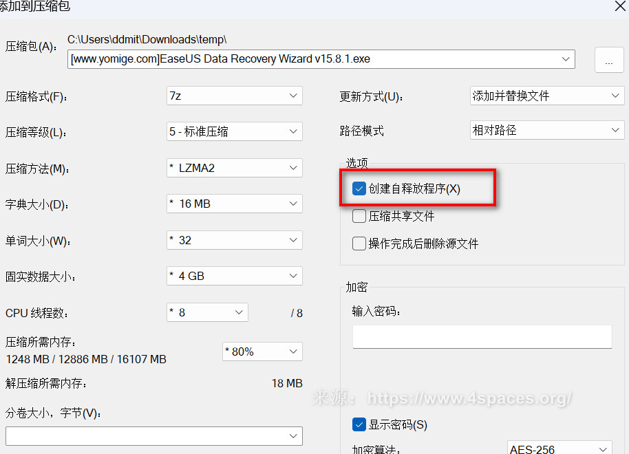Expand the 单词大小 32 dropdown
This screenshot has width=629, height=454.
(x=234, y=240)
